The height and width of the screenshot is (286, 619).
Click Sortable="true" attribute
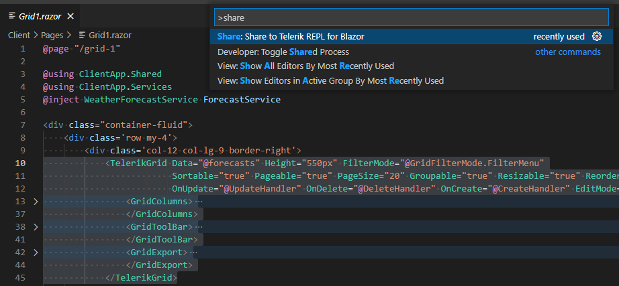pos(211,176)
